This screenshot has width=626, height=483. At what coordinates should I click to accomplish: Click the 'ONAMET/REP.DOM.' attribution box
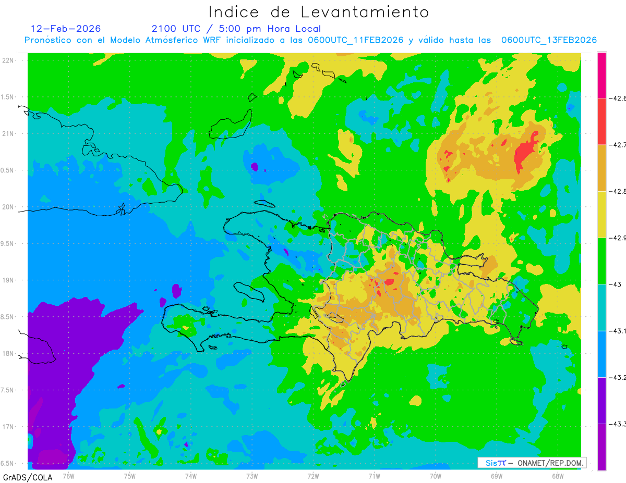(532, 463)
